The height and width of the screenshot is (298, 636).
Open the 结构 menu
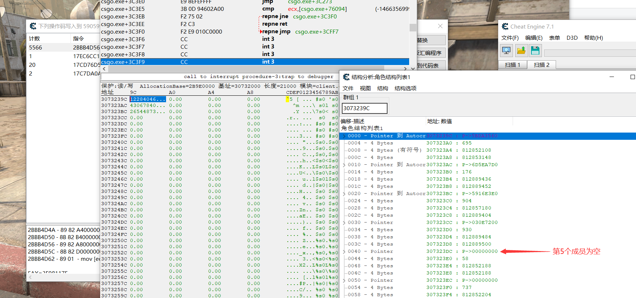(x=382, y=88)
